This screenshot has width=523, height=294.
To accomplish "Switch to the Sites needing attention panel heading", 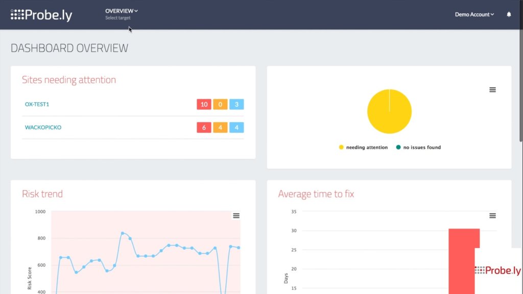I will [x=69, y=80].
